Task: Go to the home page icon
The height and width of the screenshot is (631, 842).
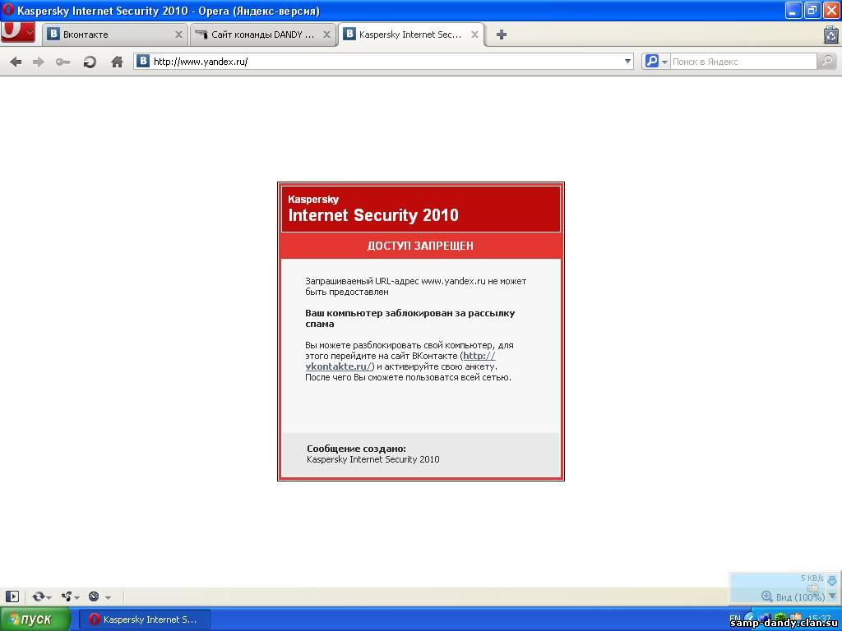Action: tap(117, 62)
